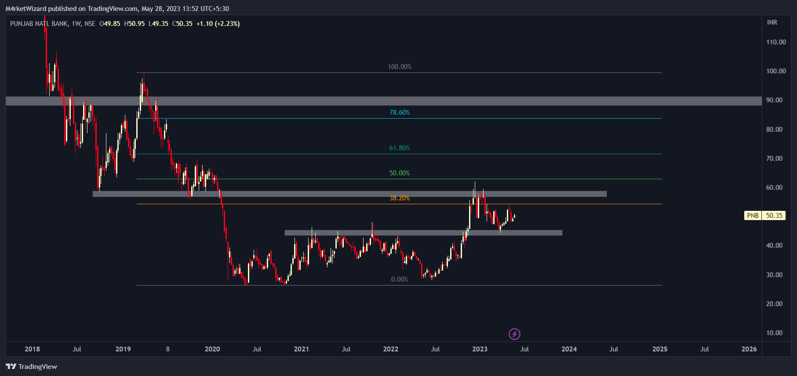
Task: Select the high value H50.95
Action: [x=134, y=24]
